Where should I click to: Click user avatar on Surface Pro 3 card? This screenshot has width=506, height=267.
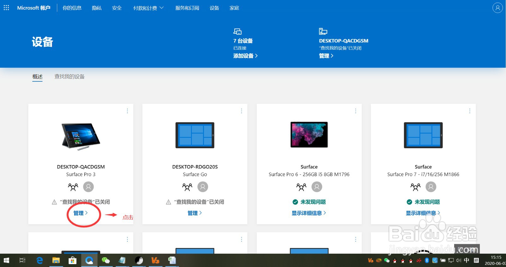(89, 187)
